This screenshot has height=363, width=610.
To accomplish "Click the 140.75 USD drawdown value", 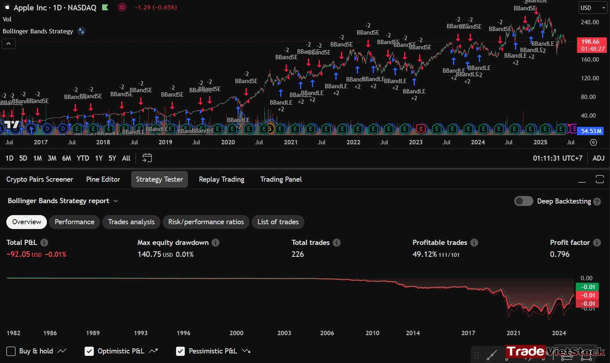I will point(155,254).
